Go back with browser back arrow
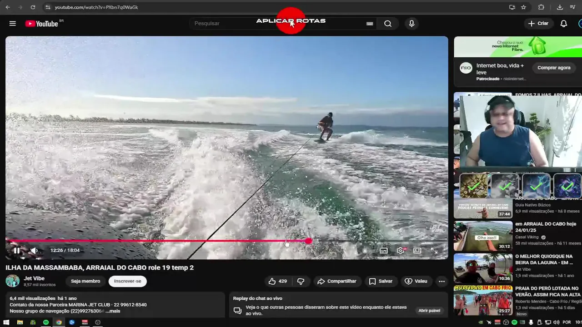The height and width of the screenshot is (327, 582). coord(7,7)
